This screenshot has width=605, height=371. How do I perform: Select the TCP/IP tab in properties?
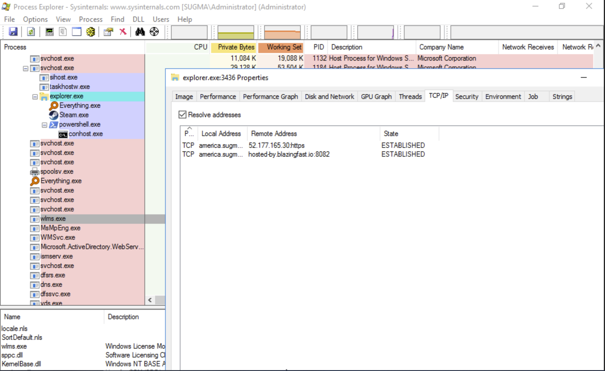pos(438,96)
